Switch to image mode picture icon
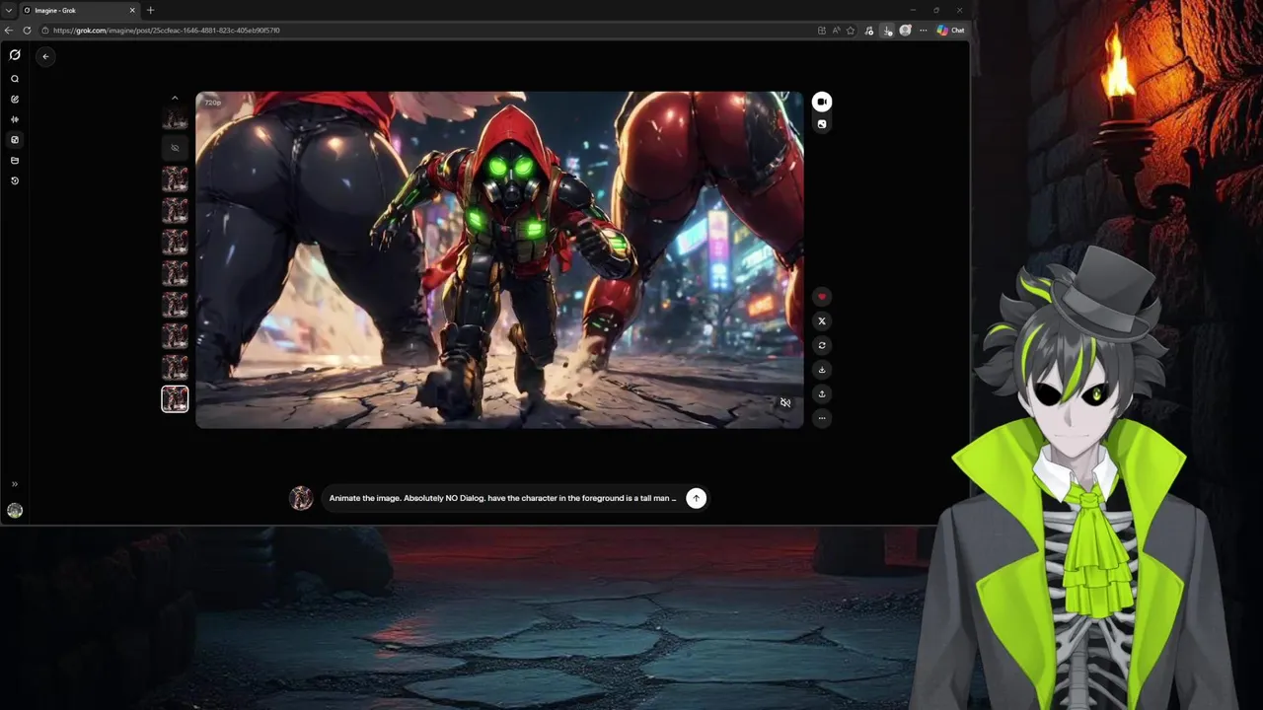Viewport: 1263px width, 710px height. coord(822,124)
